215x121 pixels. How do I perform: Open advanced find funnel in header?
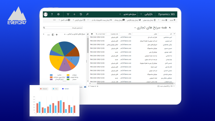(68, 14)
